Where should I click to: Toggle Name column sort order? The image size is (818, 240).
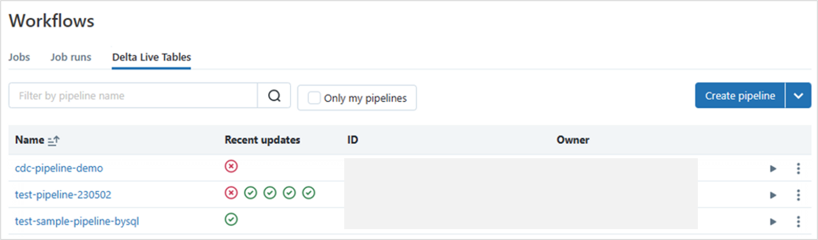tap(53, 140)
